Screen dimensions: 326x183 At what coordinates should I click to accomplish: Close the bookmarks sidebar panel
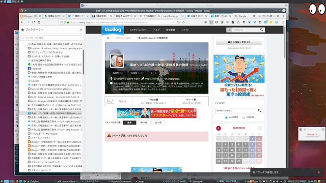[x=81, y=30]
